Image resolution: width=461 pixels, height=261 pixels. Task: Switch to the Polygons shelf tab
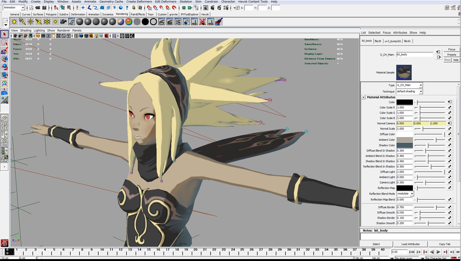pyautogui.click(x=51, y=14)
